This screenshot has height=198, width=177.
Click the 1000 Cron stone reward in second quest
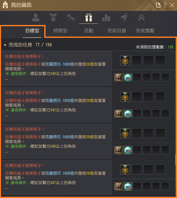[128, 114]
